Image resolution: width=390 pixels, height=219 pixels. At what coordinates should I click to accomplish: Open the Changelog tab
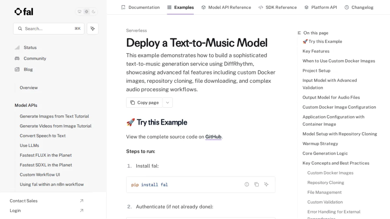(359, 7)
